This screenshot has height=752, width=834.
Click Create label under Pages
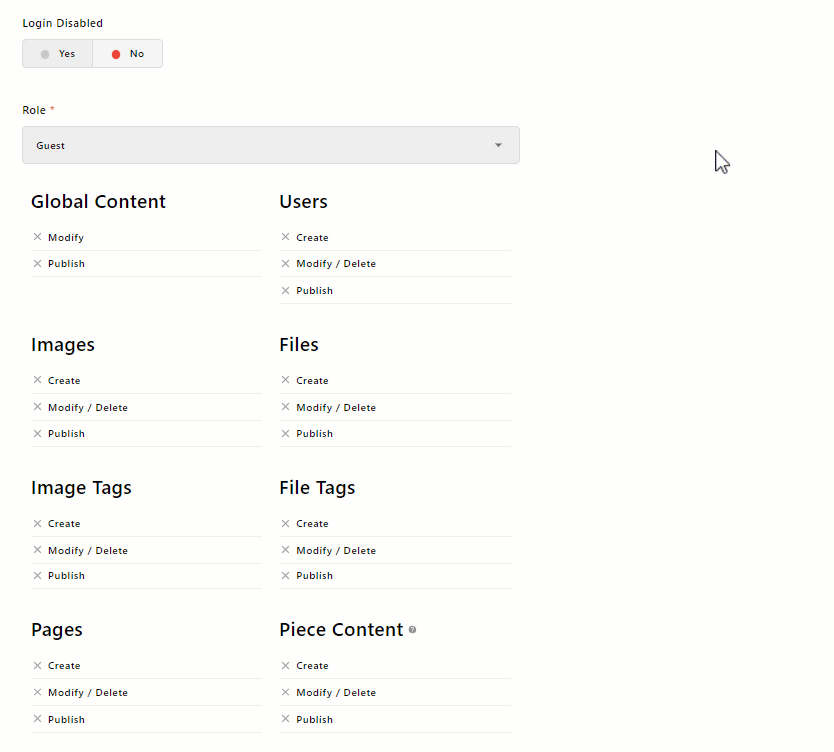64,666
